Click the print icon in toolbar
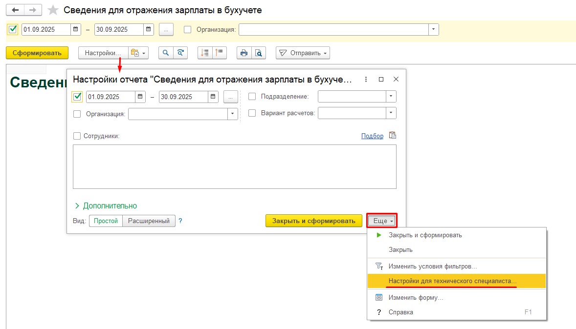Image resolution: width=576 pixels, height=329 pixels. (244, 53)
